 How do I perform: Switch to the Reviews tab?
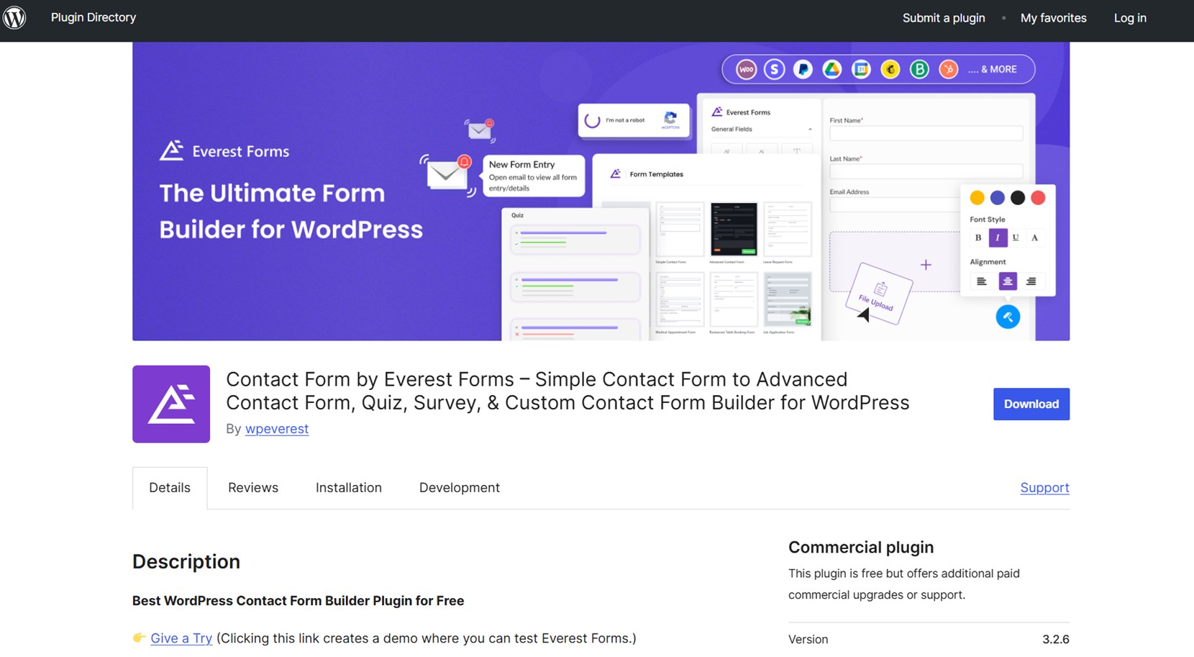point(252,488)
